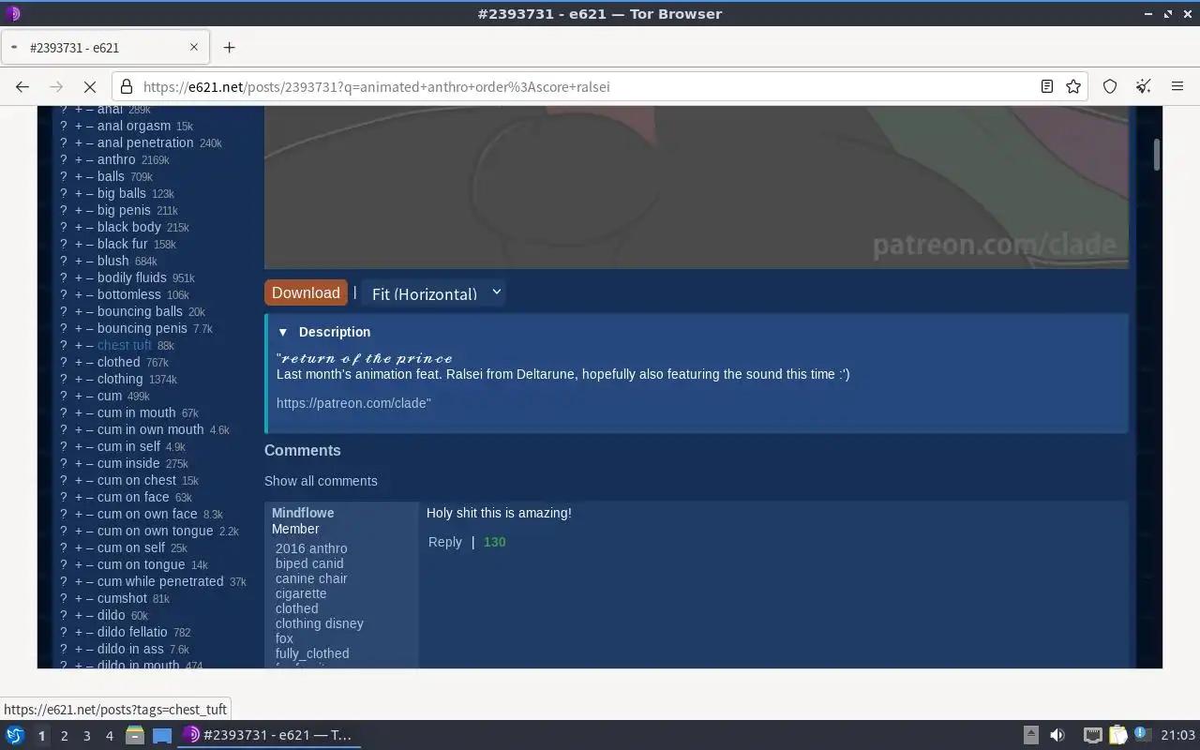Focus the Tor Browser taskbar window button

point(270,735)
